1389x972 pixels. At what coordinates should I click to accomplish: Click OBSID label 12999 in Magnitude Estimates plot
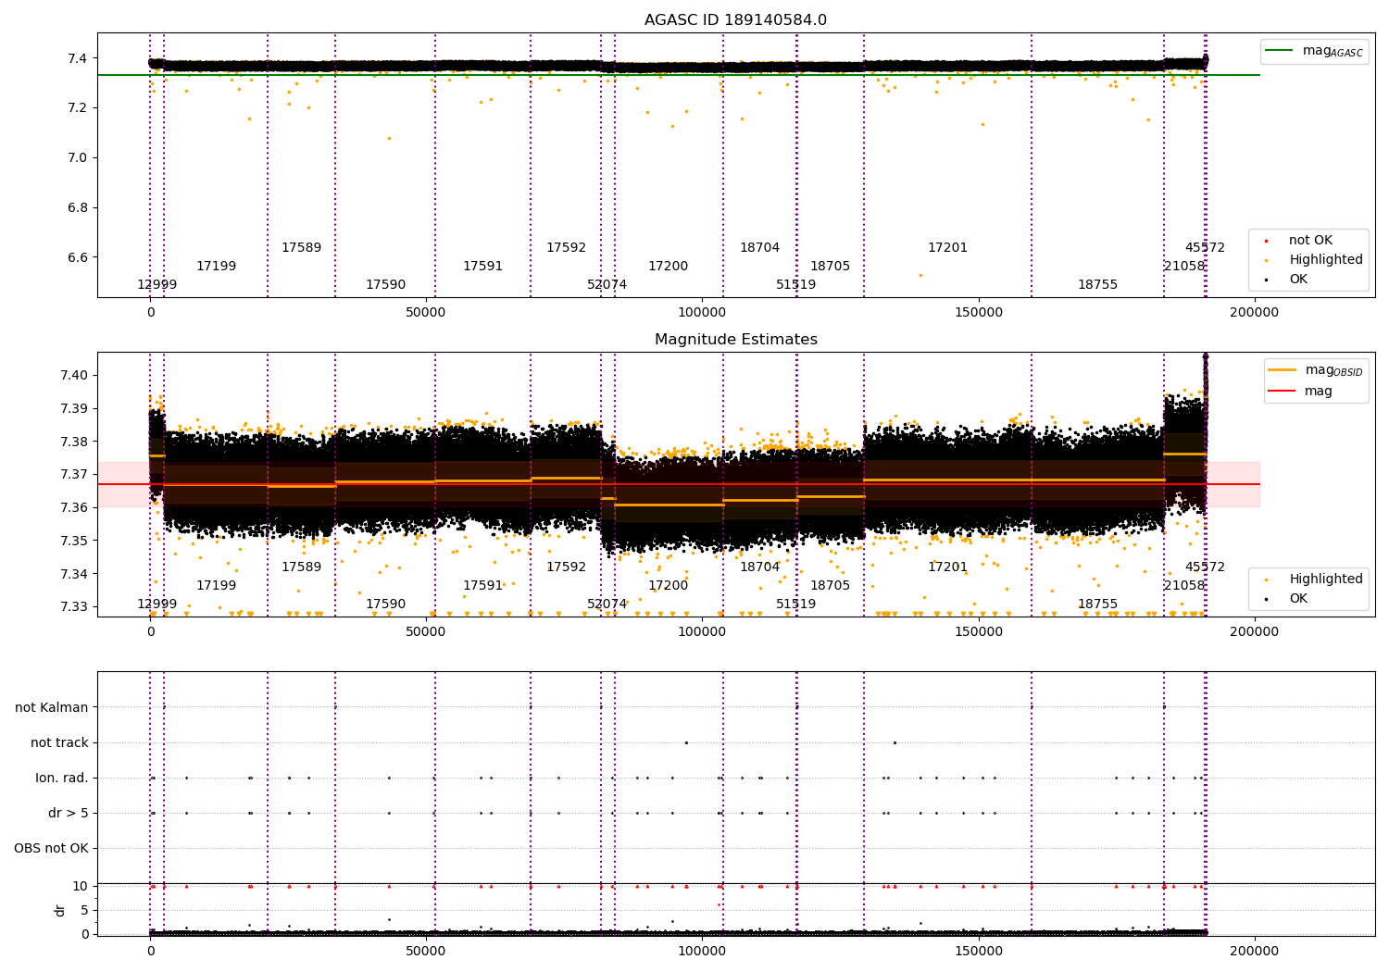tap(156, 604)
